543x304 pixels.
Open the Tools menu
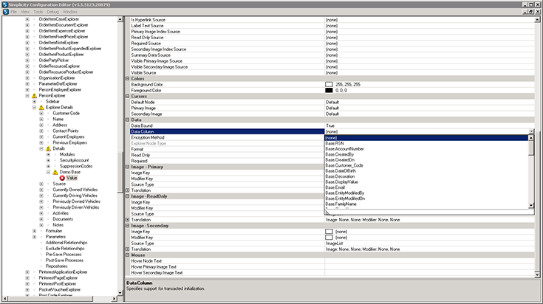point(38,12)
